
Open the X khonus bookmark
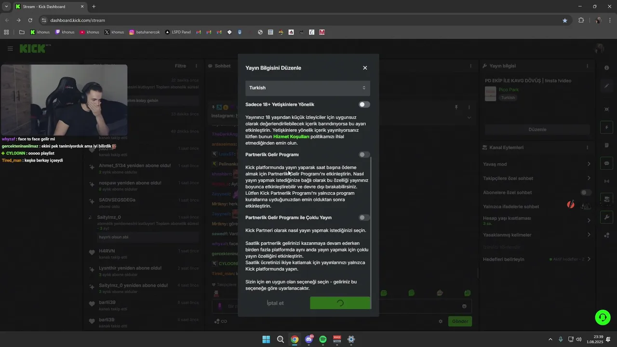pyautogui.click(x=114, y=32)
